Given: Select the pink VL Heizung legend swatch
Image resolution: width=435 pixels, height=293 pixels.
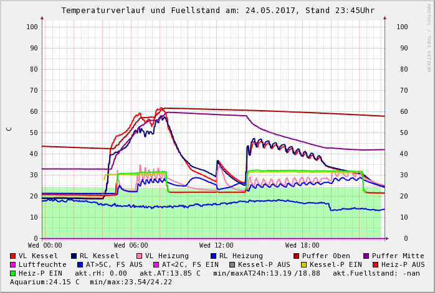Looking at the screenshot, I should [140, 256].
